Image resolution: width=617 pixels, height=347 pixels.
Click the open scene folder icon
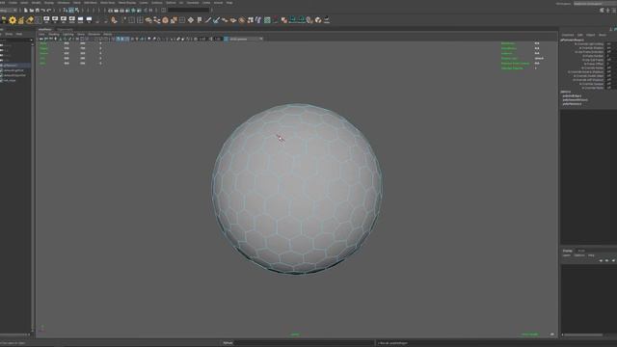pos(31,11)
